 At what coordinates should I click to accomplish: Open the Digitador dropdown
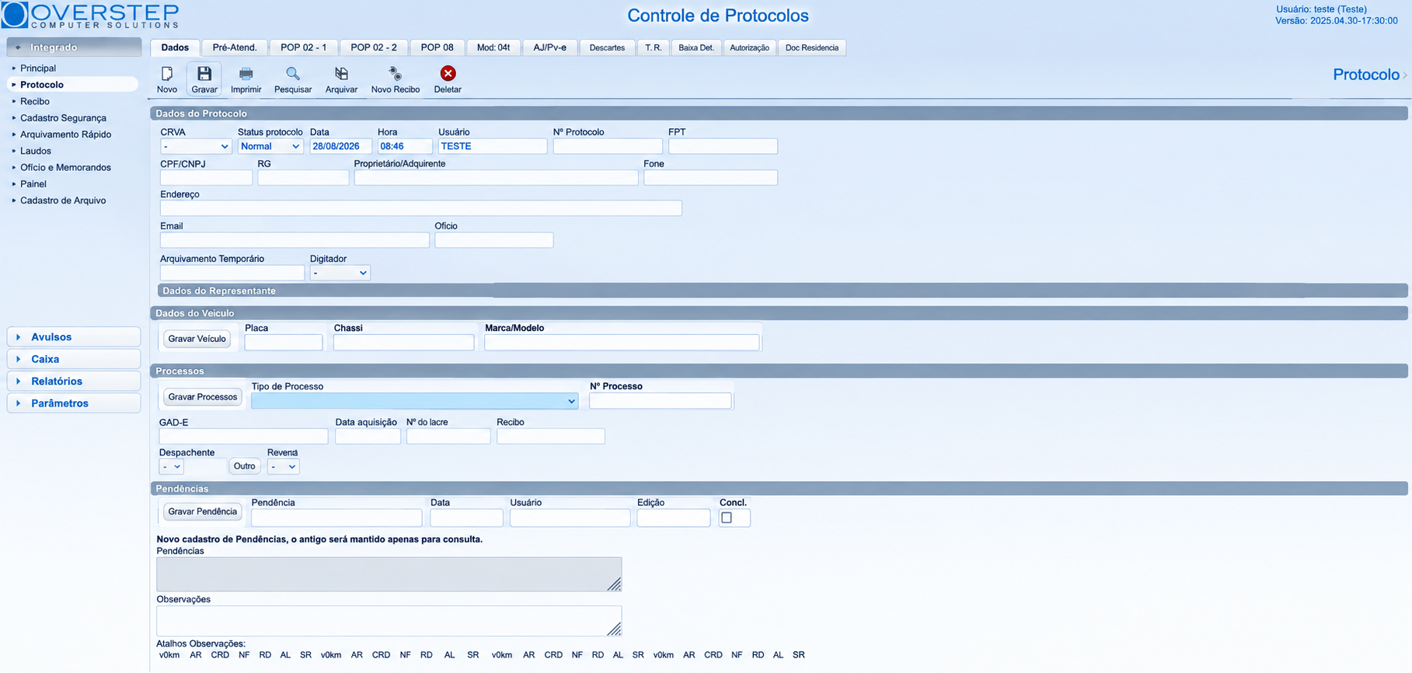point(340,273)
